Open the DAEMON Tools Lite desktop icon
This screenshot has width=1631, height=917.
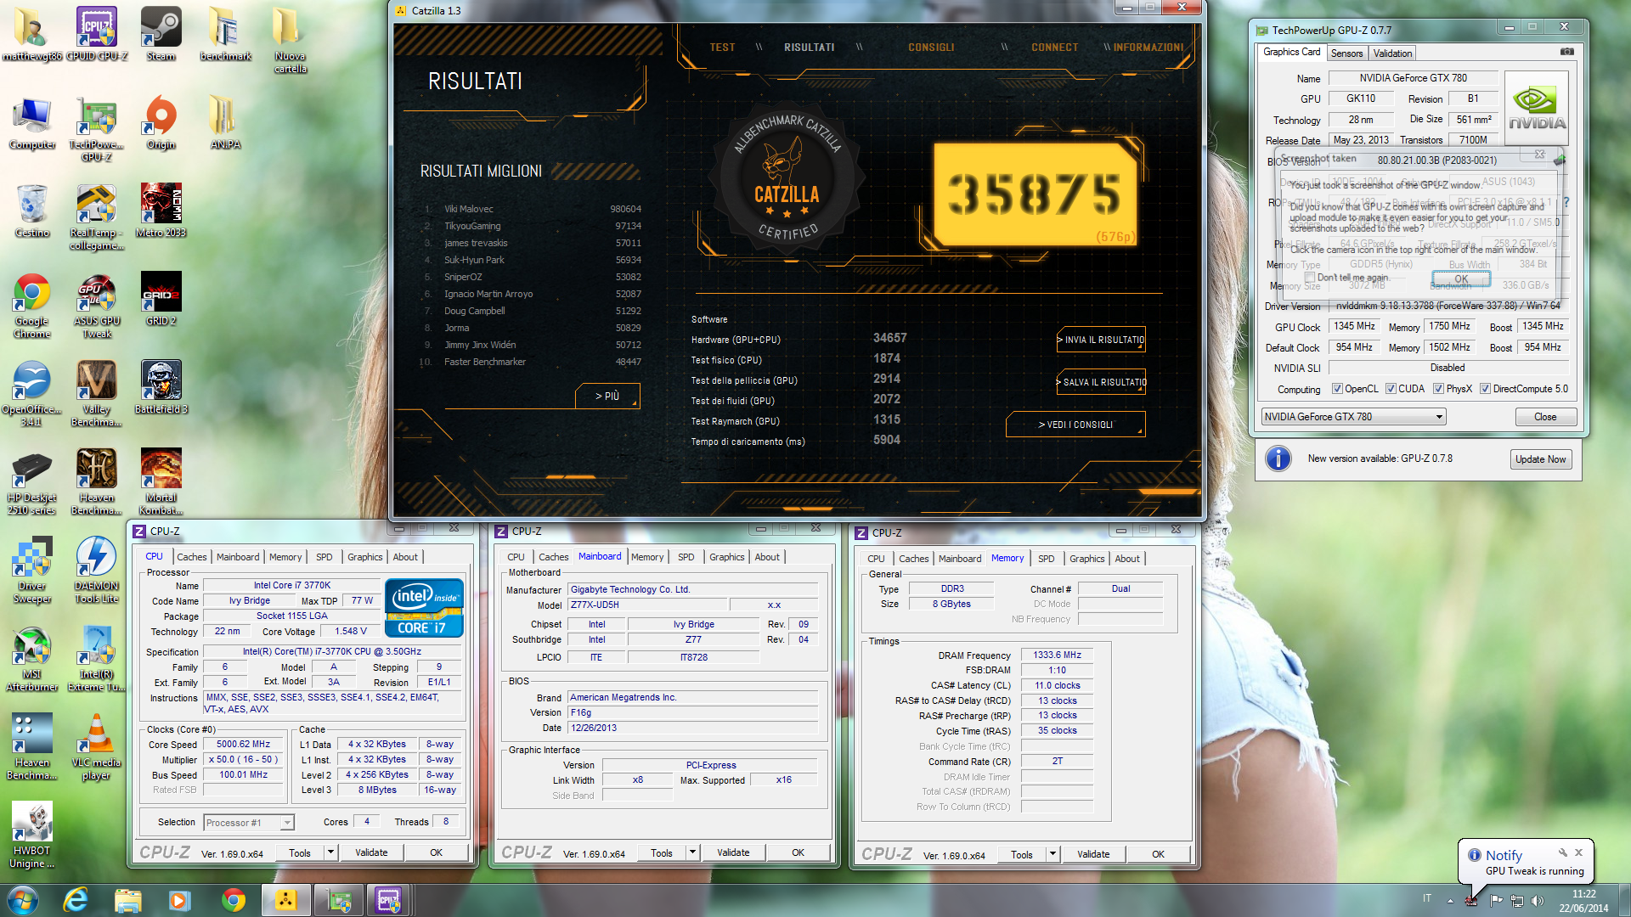tap(97, 571)
